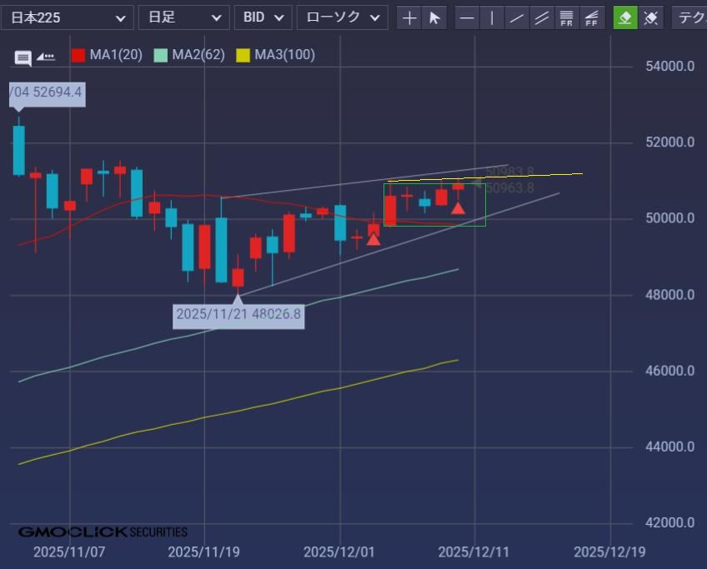
Task: Open the 日本225 symbol dropdown
Action: [67, 17]
